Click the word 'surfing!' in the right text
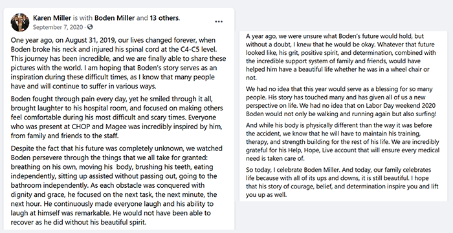This screenshot has width=453, height=233. [425, 114]
